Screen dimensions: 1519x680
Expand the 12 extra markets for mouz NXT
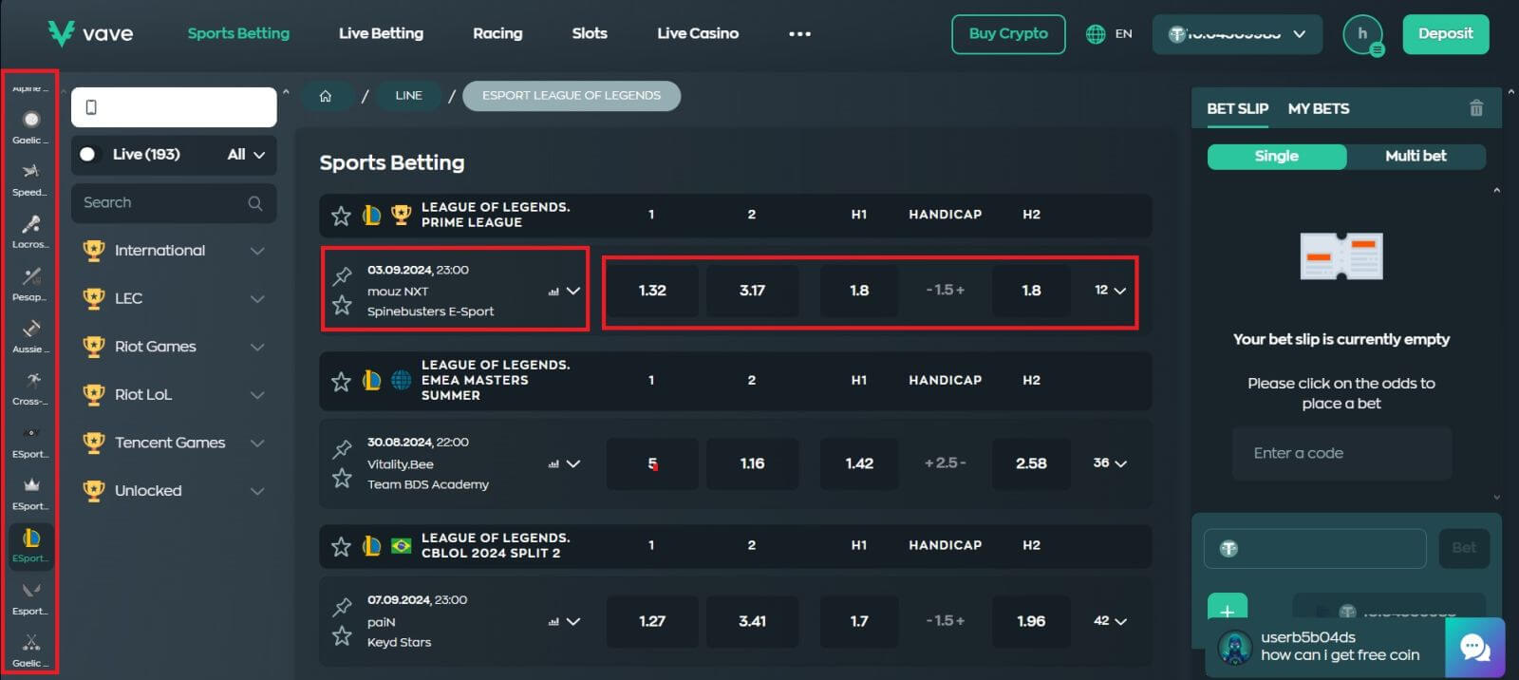click(x=1110, y=291)
